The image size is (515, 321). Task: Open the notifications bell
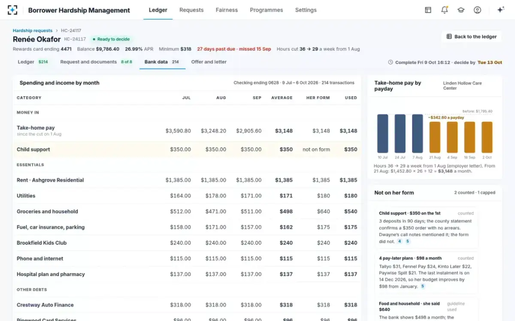[x=445, y=10]
